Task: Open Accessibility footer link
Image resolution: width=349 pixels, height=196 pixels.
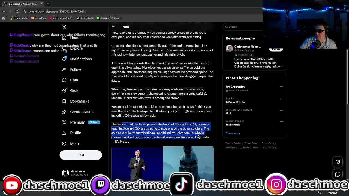Action: pyautogui.click(x=231, y=148)
